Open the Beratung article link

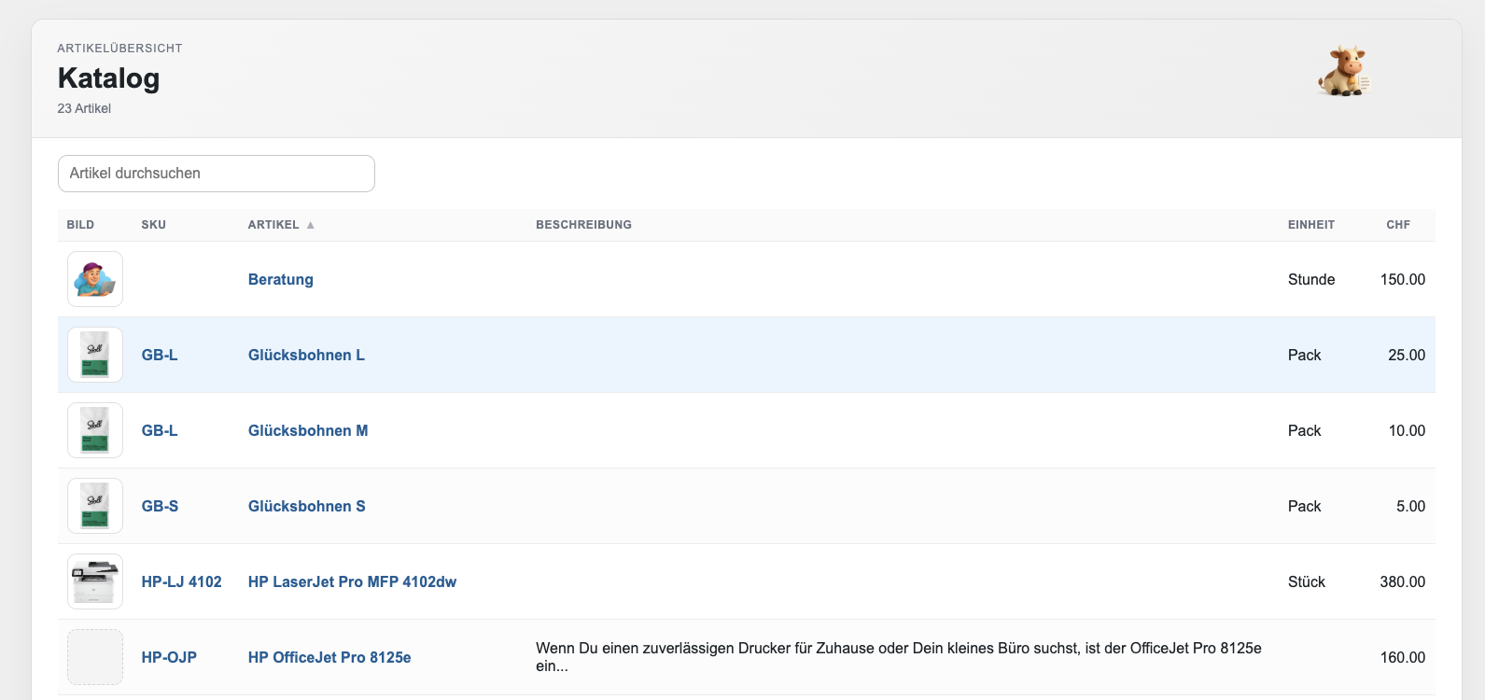pyautogui.click(x=280, y=279)
